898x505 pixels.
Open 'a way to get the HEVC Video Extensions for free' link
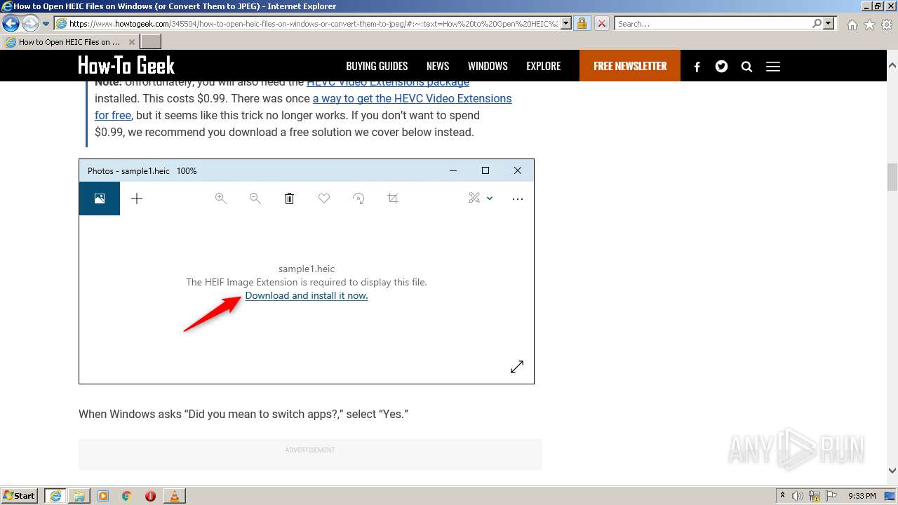pyautogui.click(x=303, y=107)
